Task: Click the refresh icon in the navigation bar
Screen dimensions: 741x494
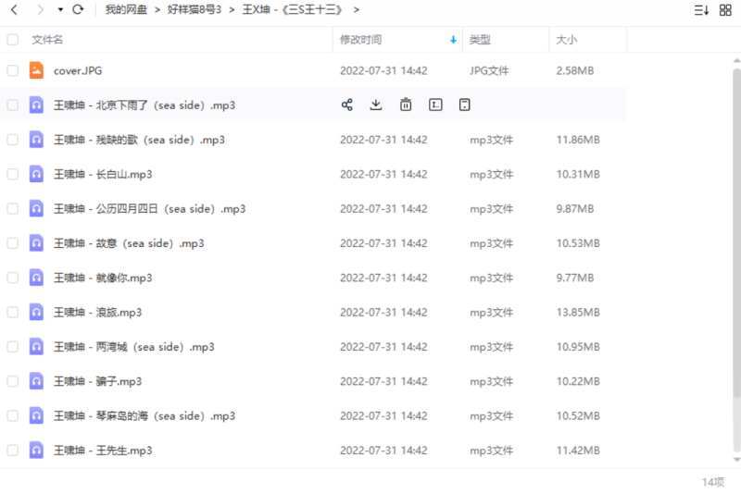Action: click(x=78, y=9)
